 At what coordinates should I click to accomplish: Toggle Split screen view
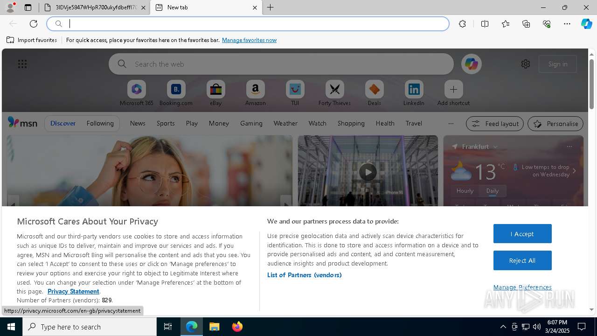click(x=485, y=24)
